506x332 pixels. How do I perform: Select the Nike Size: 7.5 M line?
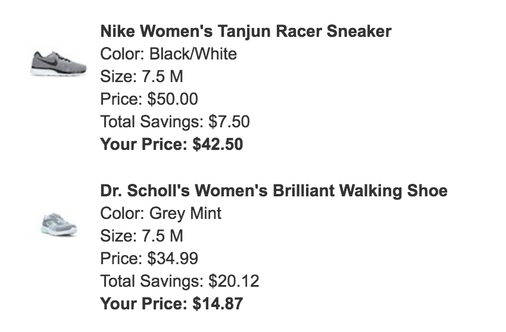click(142, 77)
